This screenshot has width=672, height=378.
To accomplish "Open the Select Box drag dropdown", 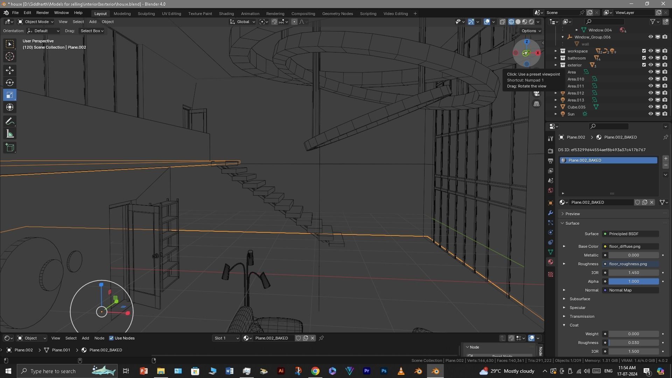I will click(91, 31).
